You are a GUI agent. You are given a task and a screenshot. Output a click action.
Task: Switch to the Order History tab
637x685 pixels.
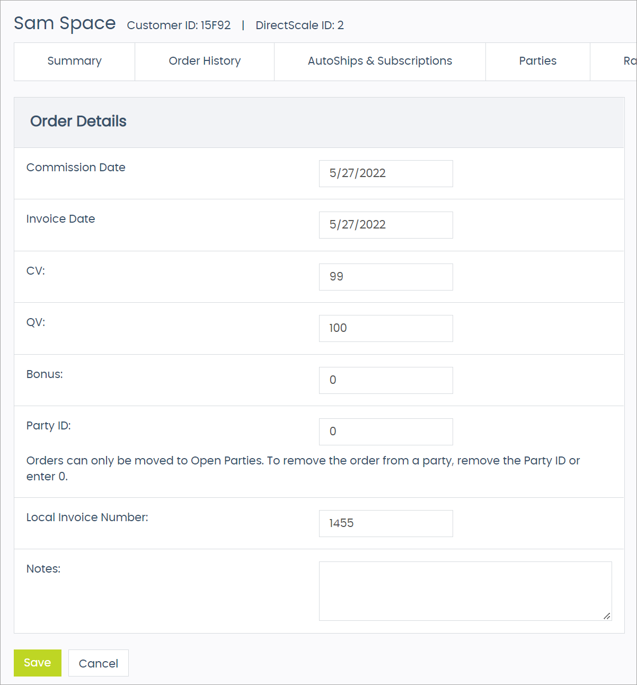[205, 62]
